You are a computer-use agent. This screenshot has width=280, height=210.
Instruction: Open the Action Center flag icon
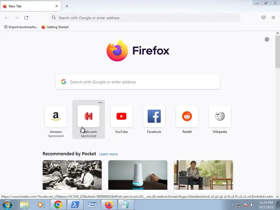[x=246, y=205]
